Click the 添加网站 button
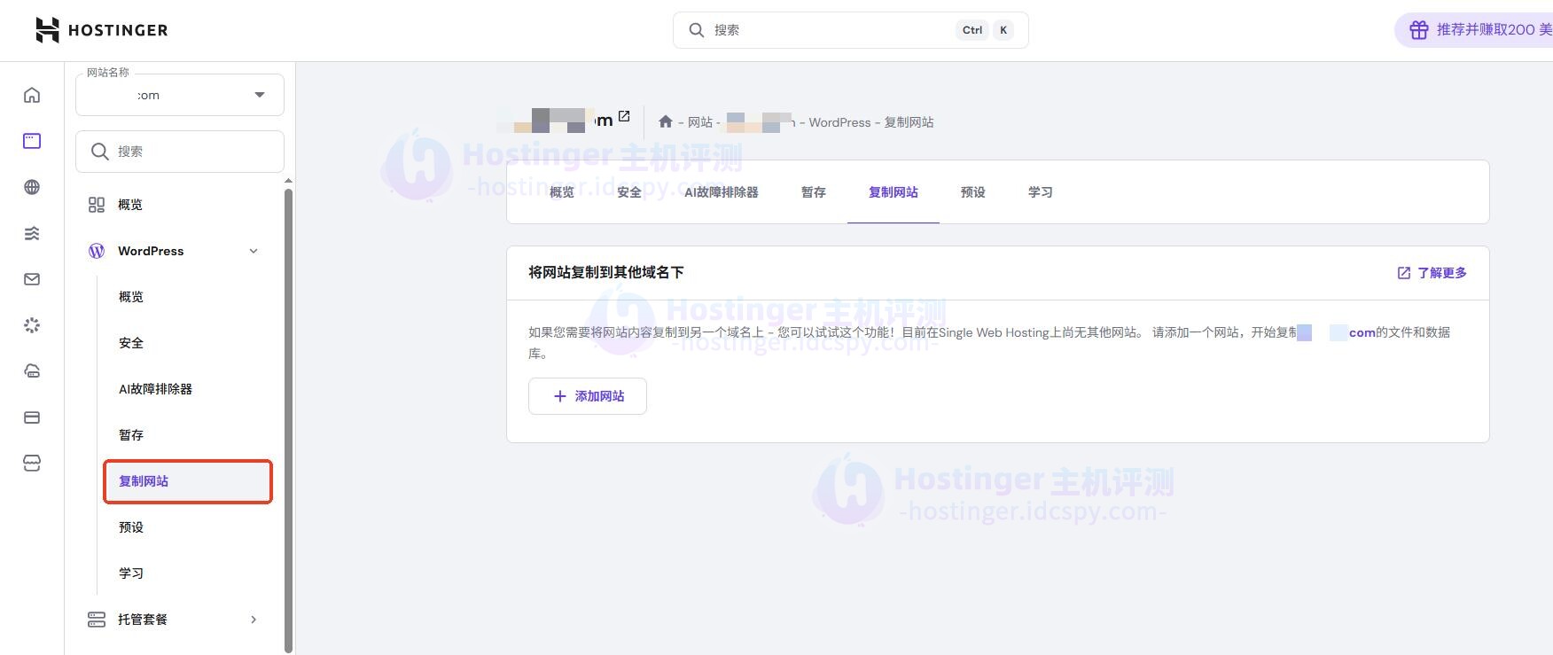 (x=588, y=396)
